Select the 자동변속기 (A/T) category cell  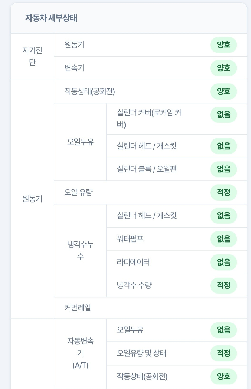[x=80, y=353]
